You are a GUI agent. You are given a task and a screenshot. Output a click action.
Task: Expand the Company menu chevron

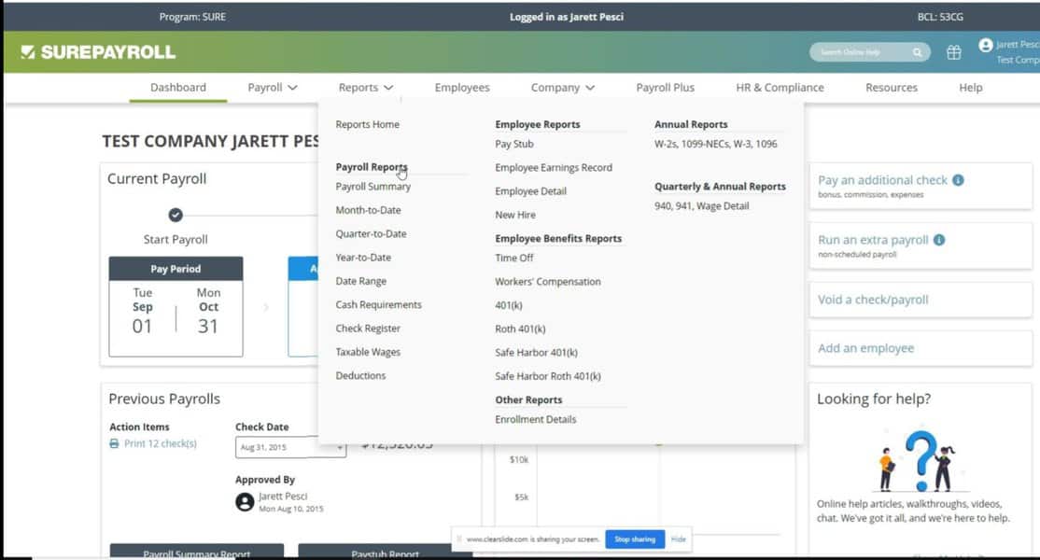tap(590, 88)
